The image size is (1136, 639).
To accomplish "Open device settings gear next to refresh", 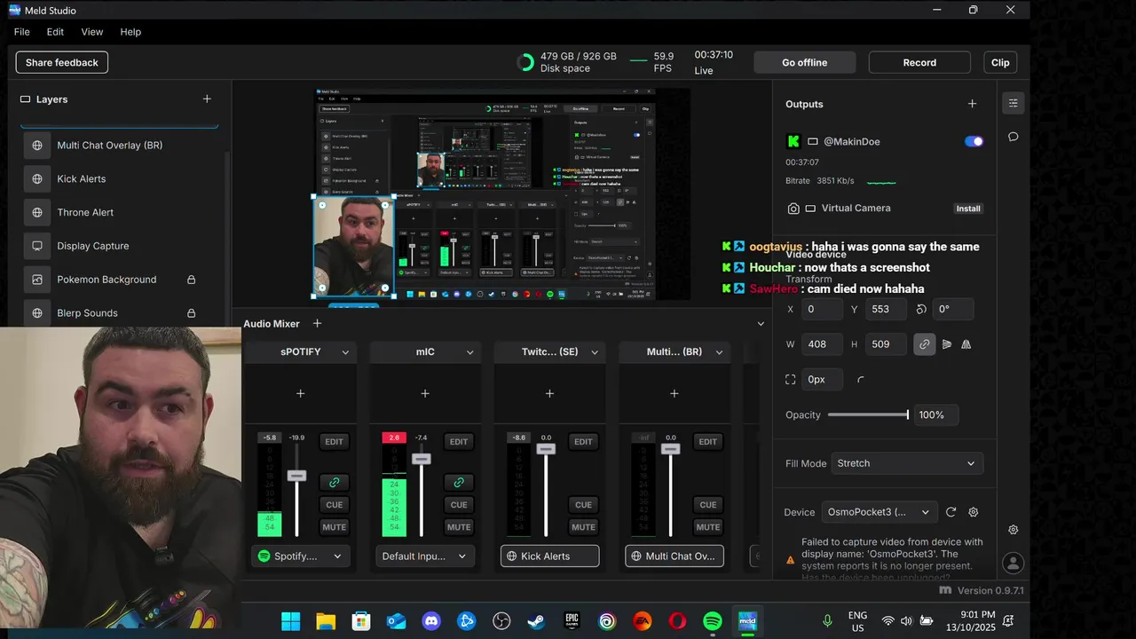I will coord(973,512).
